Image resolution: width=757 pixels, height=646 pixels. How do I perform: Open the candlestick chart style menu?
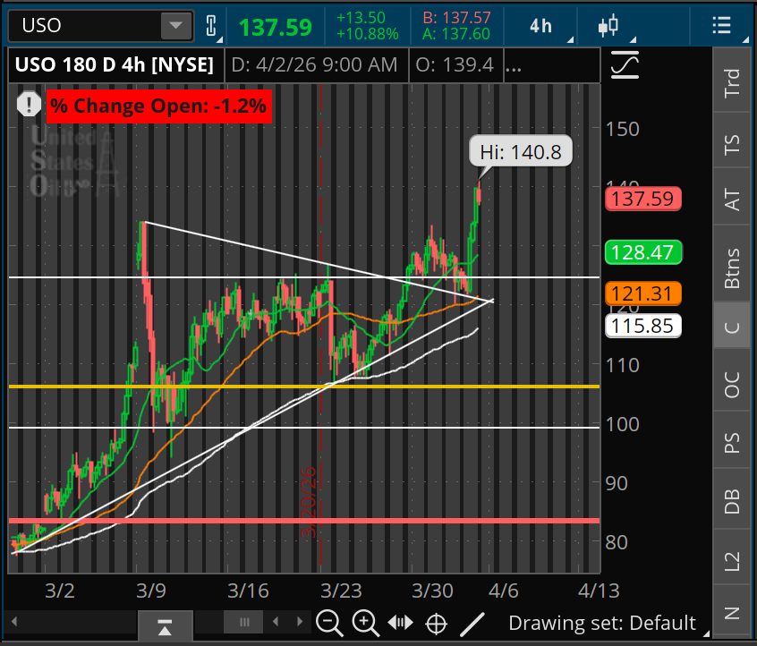tap(608, 26)
